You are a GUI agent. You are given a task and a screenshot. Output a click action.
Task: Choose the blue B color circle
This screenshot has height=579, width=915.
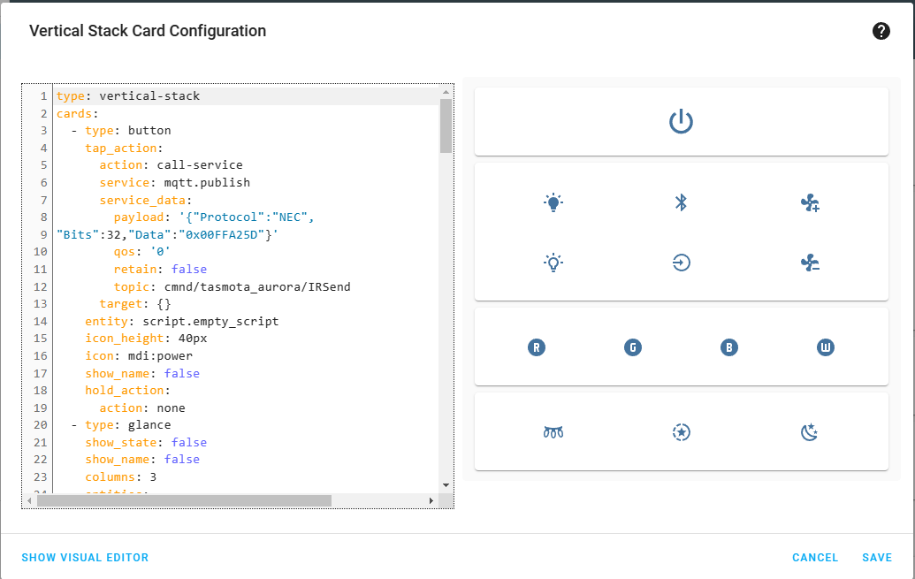pos(728,347)
